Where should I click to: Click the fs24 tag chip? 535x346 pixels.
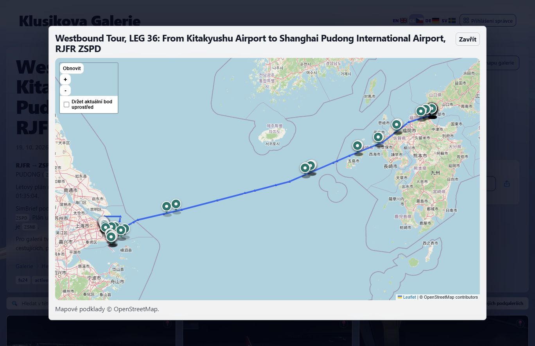pos(22,280)
